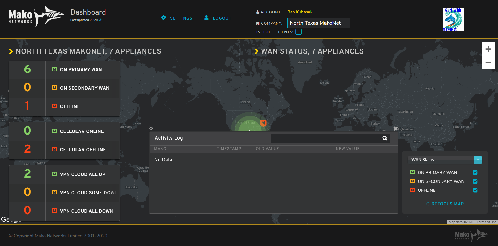Click the Activity Log search magnifier icon
Image resolution: width=498 pixels, height=246 pixels.
385,138
